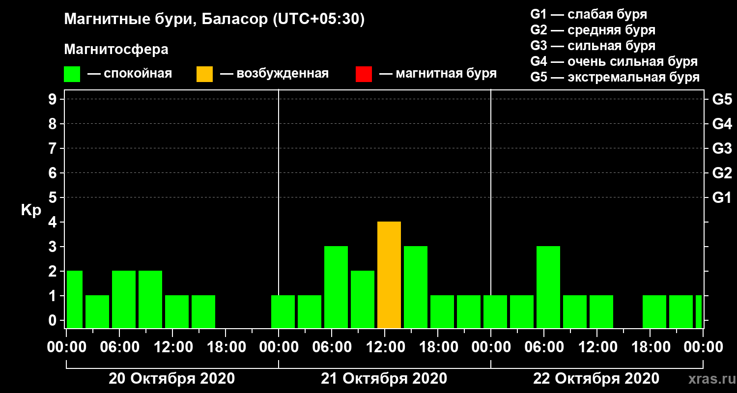Click the G3 label on the right axis
The width and height of the screenshot is (737, 393).
[x=722, y=148]
